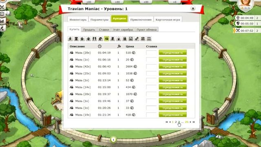Image resolution: width=261 pixels, height=147 pixels.
Task: Click bid field for Мазь (1x) priced 52
Action: point(151,80)
